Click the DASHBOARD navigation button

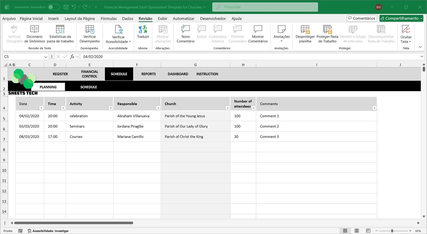178,74
